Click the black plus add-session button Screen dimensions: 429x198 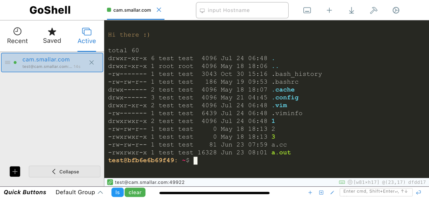tap(15, 172)
